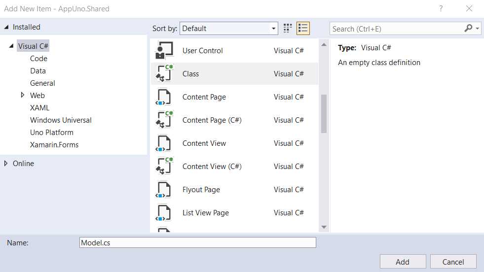Select the Code category

(38, 58)
